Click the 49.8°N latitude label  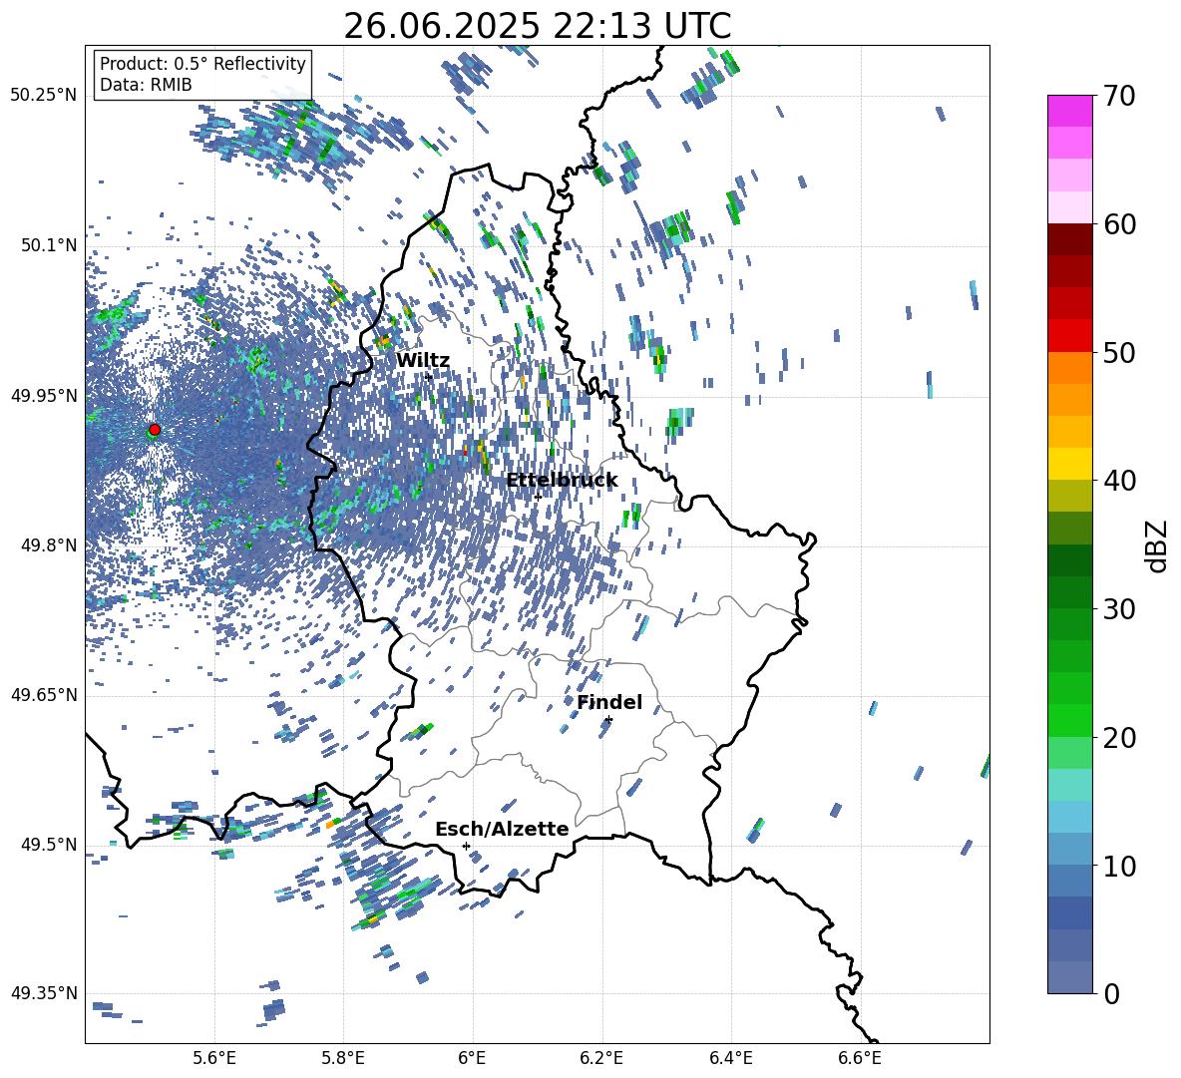(x=48, y=545)
